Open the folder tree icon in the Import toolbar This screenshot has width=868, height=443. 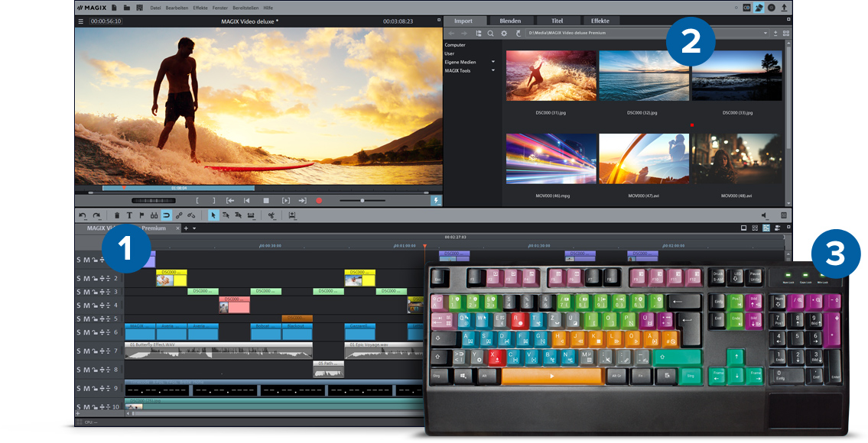point(479,33)
